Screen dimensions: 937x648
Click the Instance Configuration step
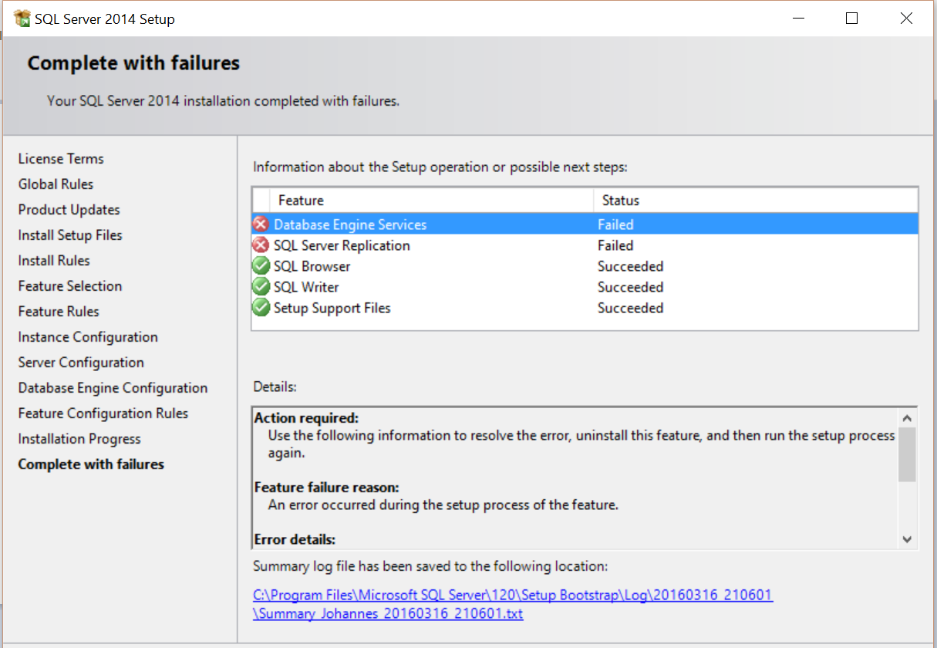point(88,336)
